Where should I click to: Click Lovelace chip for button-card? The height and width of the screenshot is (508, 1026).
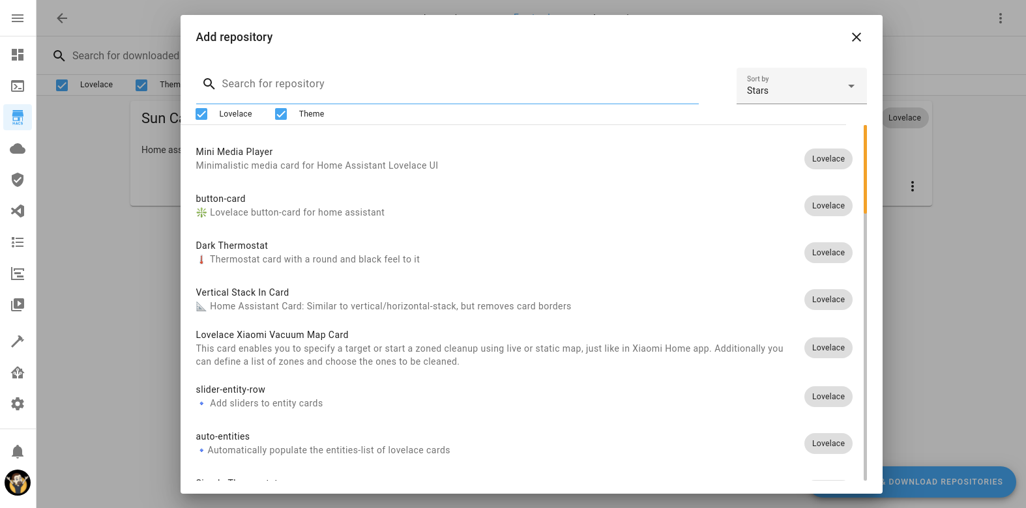coord(828,206)
